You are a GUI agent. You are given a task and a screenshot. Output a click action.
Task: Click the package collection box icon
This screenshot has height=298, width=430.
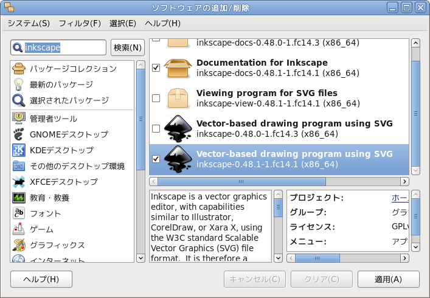tap(19, 68)
